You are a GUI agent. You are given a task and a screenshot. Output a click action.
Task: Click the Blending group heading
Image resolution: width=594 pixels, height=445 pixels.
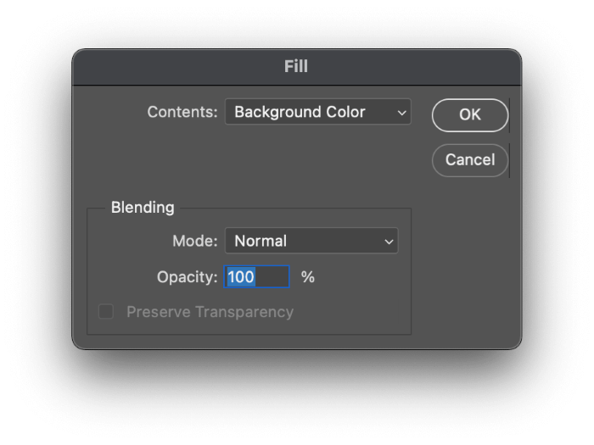coord(143,208)
